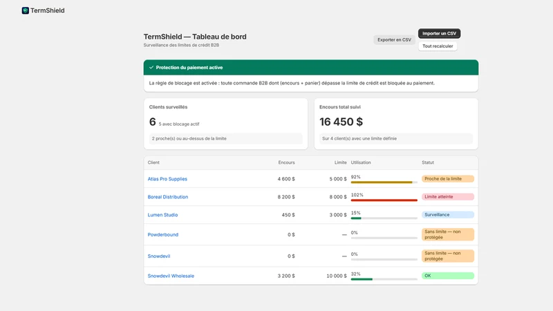Click the Encours total suivi card title
553x311 pixels.
pos(340,107)
